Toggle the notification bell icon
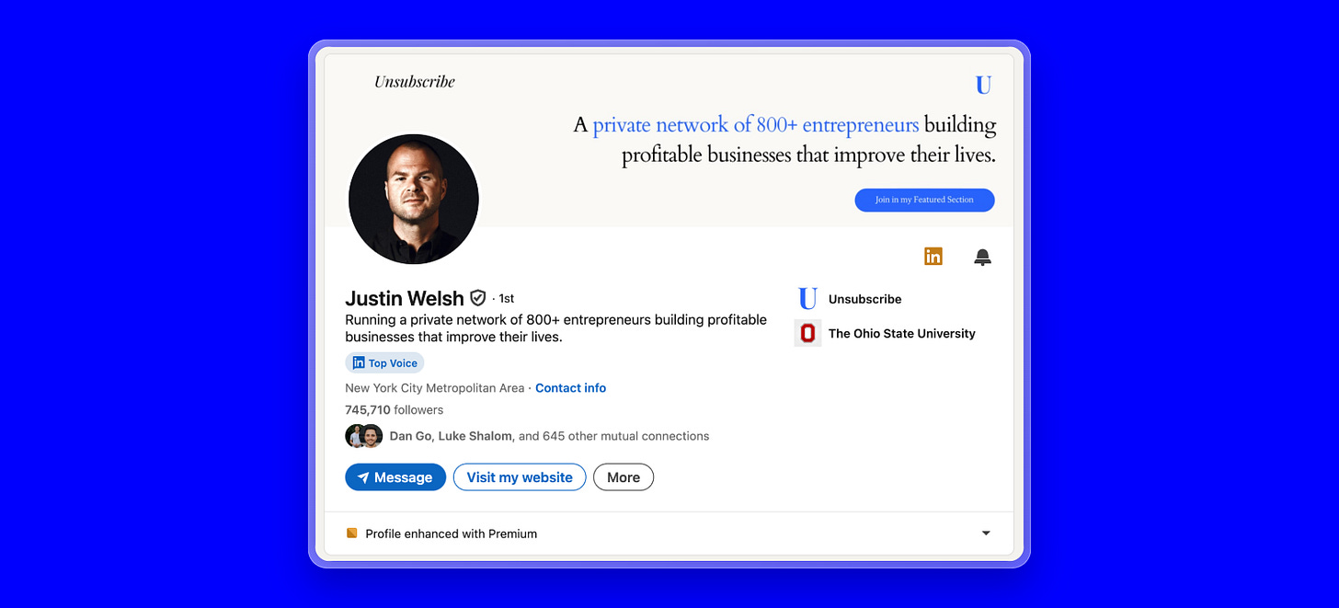 pos(982,258)
